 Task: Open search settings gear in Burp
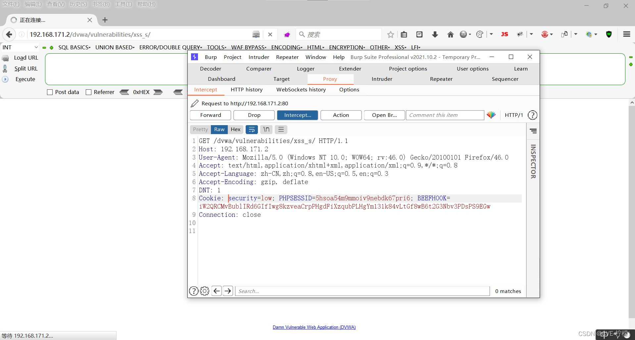coord(205,291)
